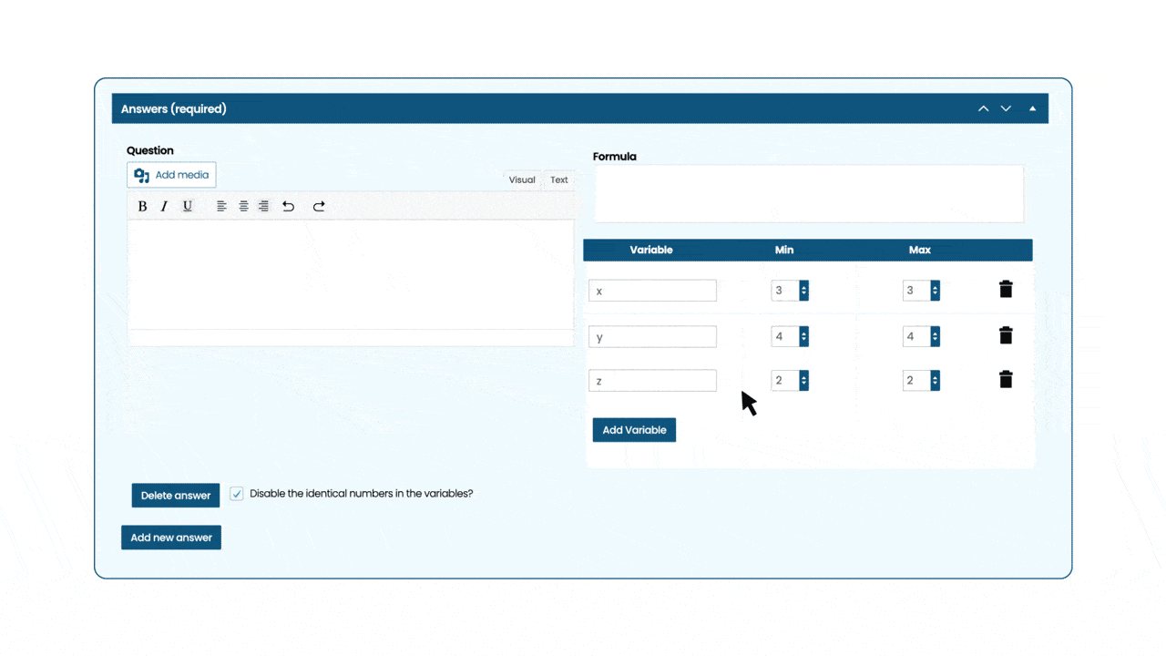Switch editor to the Visual tab

[522, 179]
